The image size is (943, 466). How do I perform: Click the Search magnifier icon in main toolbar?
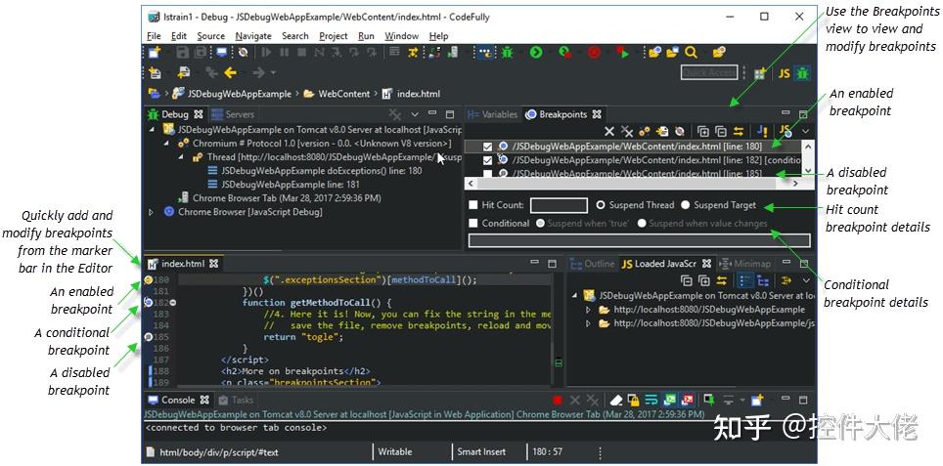click(x=691, y=53)
